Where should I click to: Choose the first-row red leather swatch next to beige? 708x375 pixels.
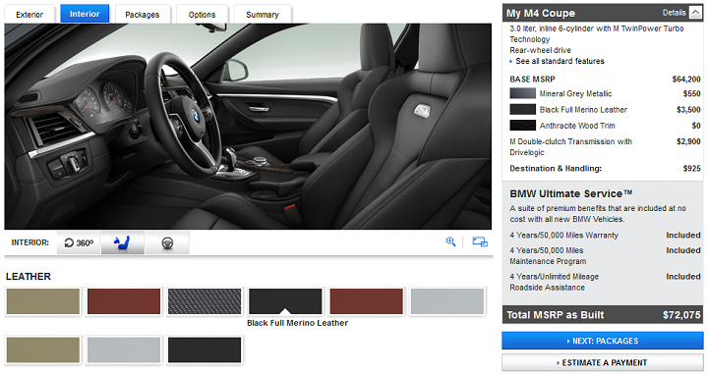(x=124, y=301)
